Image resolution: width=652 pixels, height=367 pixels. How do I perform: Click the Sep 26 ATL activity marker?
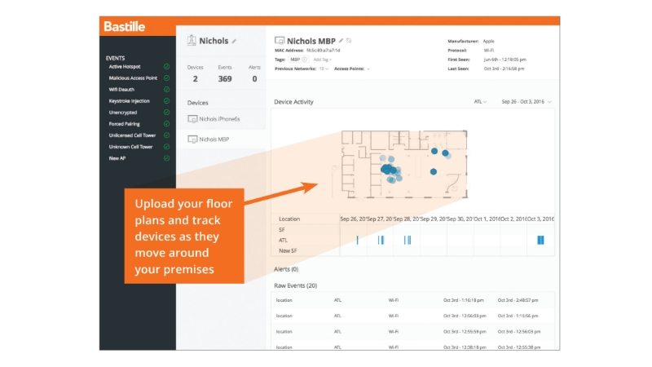tap(357, 240)
